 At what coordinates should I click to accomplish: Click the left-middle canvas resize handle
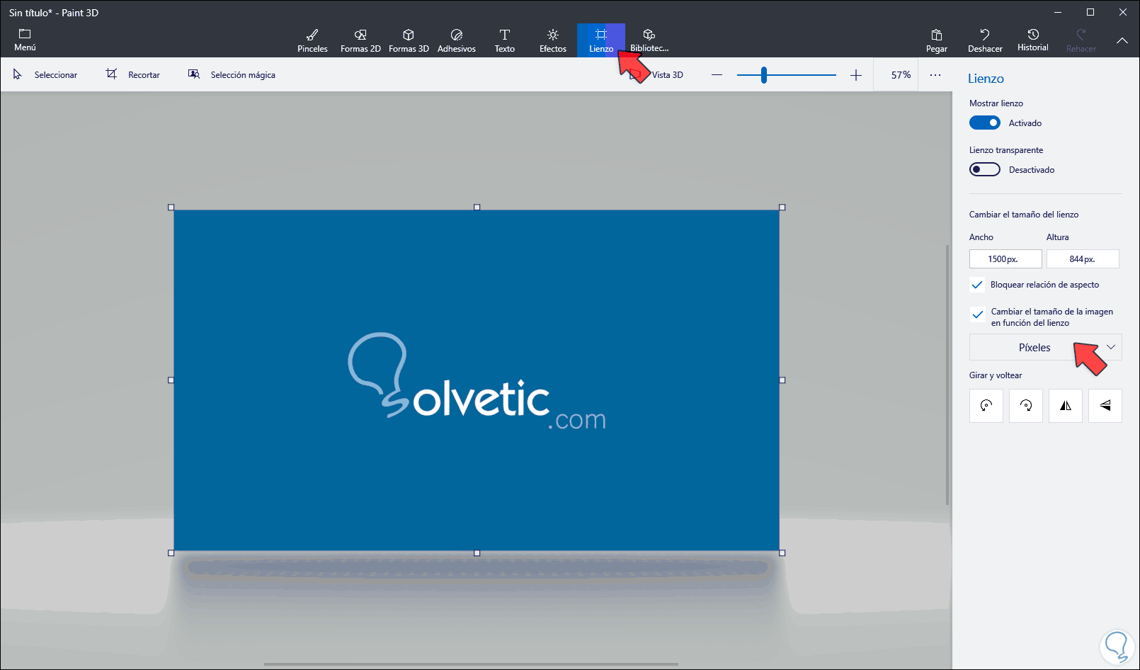tap(171, 380)
